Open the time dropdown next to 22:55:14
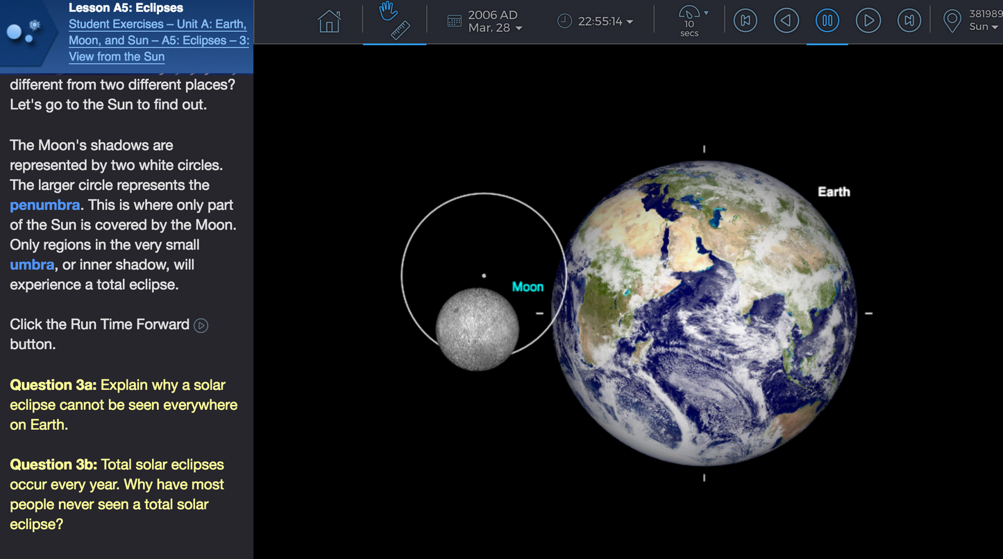 630,20
